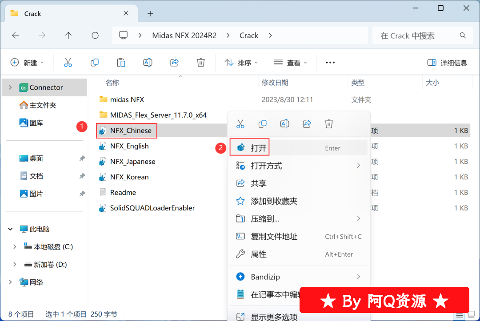
Task: Sort by 名称 column header
Action: (x=112, y=83)
